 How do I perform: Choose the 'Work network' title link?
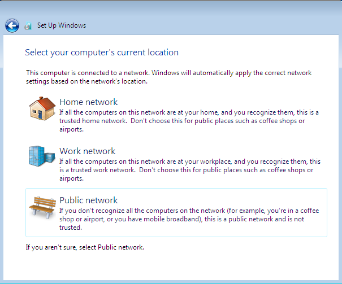point(88,151)
